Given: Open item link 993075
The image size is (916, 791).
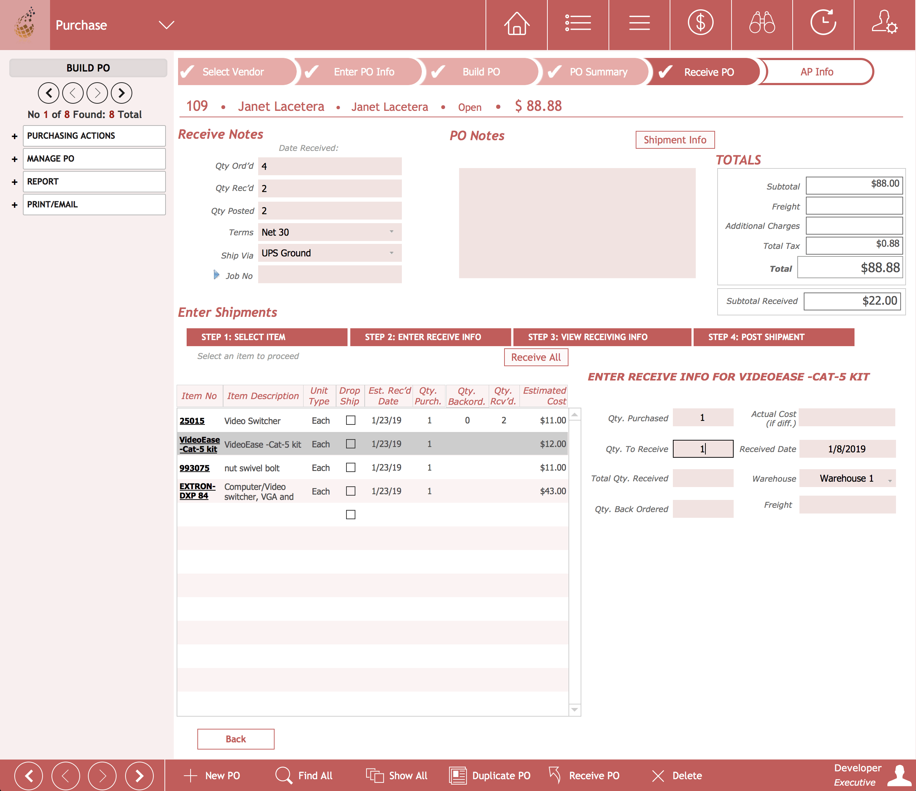Looking at the screenshot, I should [x=194, y=468].
